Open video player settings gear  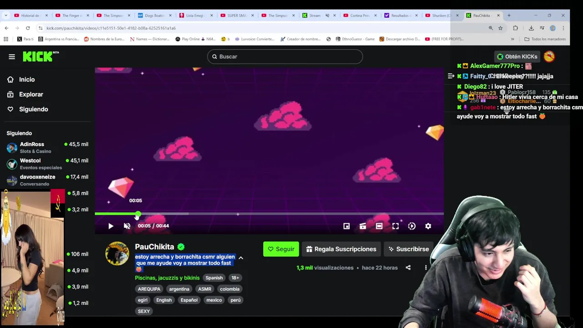[428, 226]
